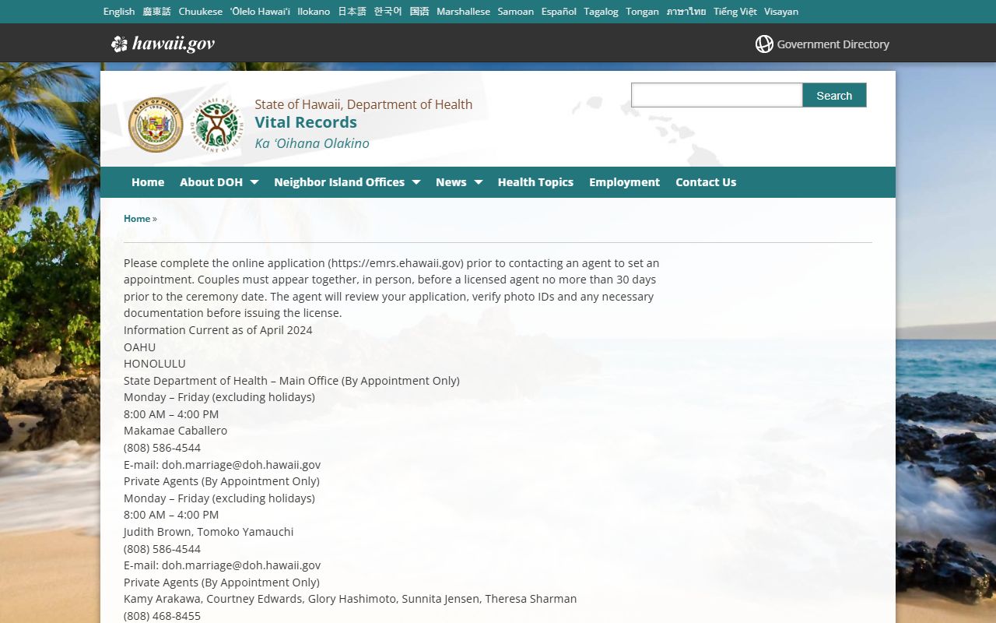This screenshot has height=623, width=996.
Task: Select the Samoan language link
Action: tap(516, 12)
